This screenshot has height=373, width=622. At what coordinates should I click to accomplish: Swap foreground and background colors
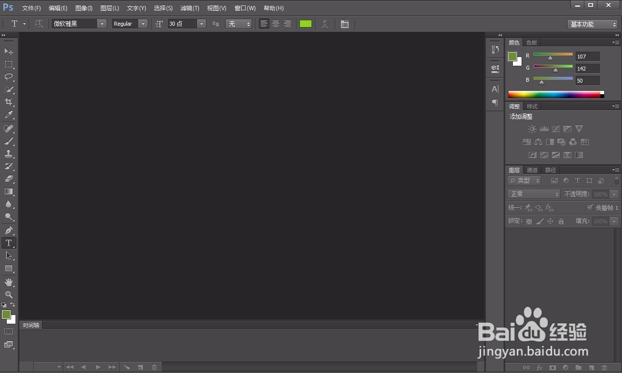point(13,305)
